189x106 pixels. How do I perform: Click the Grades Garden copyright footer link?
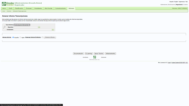coord(180,63)
